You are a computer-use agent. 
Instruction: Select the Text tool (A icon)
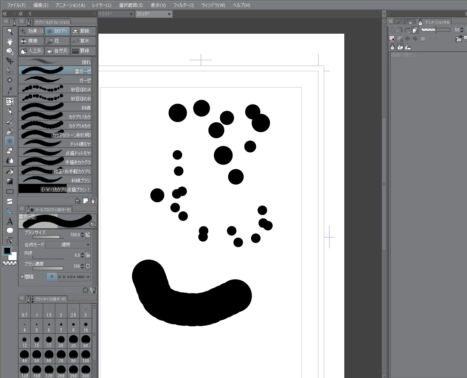point(10,221)
